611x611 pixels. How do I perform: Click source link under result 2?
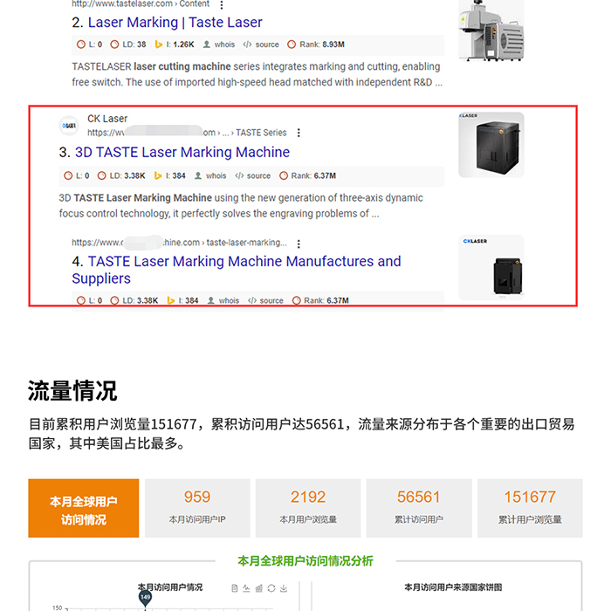click(x=261, y=45)
